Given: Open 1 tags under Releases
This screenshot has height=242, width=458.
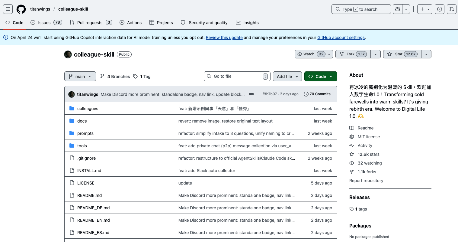Looking at the screenshot, I should (358, 209).
